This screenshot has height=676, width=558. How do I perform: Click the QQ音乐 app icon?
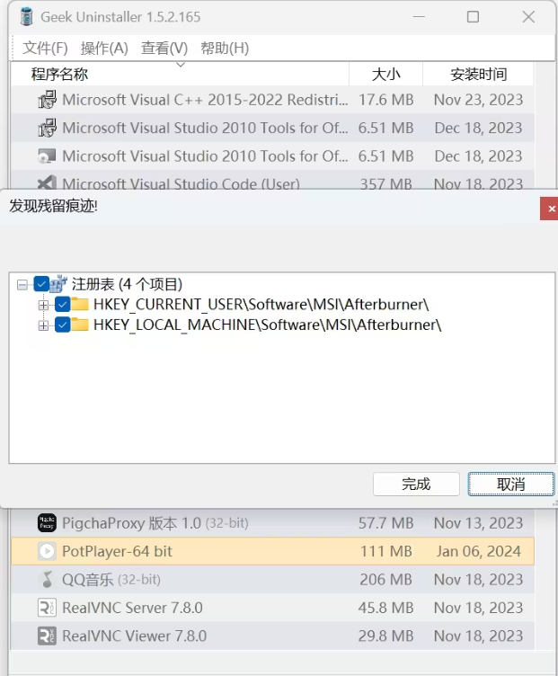pos(47,579)
